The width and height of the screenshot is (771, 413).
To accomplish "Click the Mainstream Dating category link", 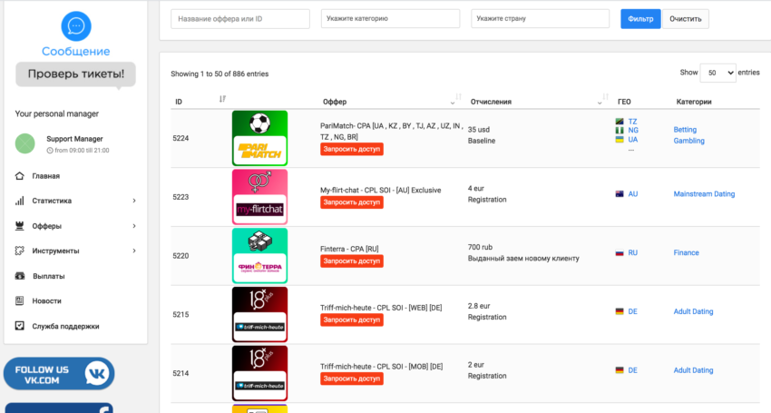I will click(704, 194).
